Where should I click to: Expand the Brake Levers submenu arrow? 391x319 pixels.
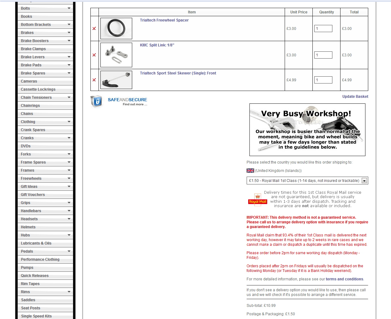pos(69,57)
